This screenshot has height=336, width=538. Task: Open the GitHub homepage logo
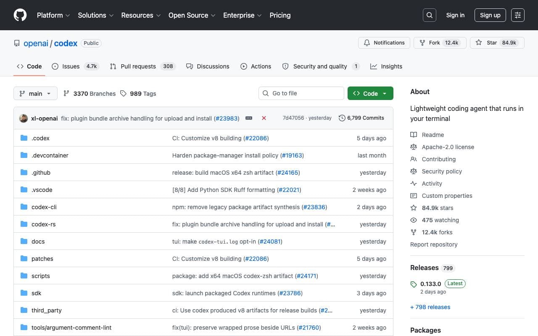pyautogui.click(x=20, y=15)
